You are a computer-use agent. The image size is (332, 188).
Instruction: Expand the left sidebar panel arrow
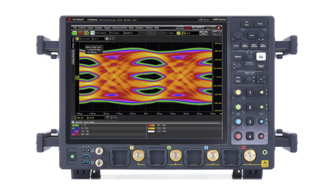(x=73, y=118)
